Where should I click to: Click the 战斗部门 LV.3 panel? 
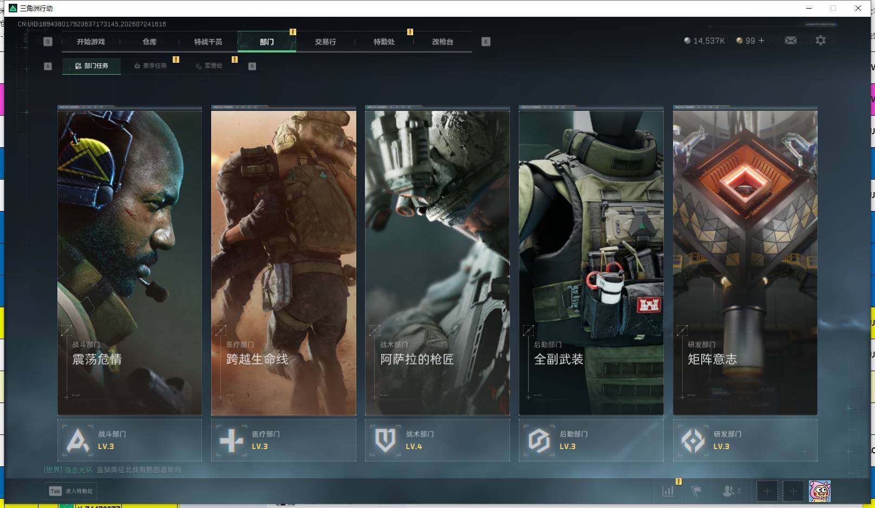click(x=129, y=440)
